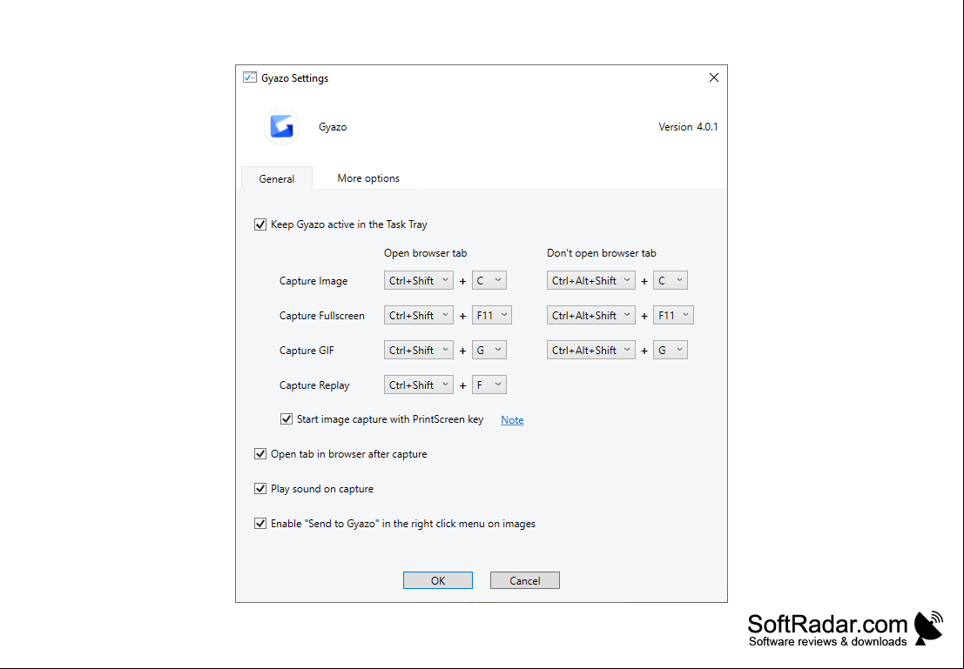This screenshot has width=964, height=669.
Task: Click the "Capture GIF" label
Action: (x=307, y=351)
